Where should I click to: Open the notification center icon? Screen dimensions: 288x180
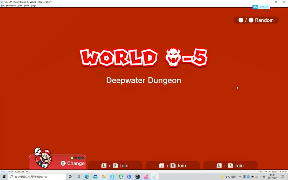[x=282, y=177]
